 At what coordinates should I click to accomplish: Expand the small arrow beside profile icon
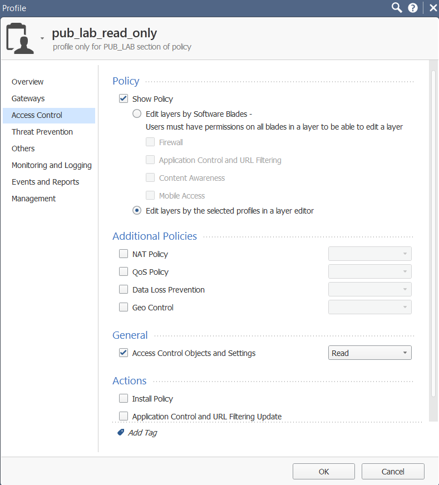click(x=42, y=38)
